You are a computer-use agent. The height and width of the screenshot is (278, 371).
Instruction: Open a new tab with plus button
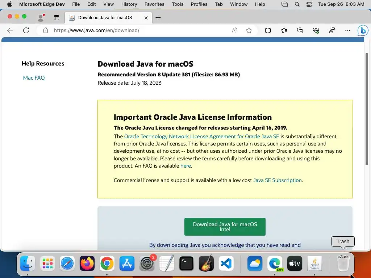158,17
